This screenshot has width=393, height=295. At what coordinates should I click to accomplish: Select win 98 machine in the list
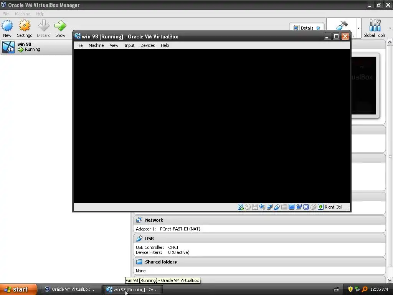coord(36,47)
